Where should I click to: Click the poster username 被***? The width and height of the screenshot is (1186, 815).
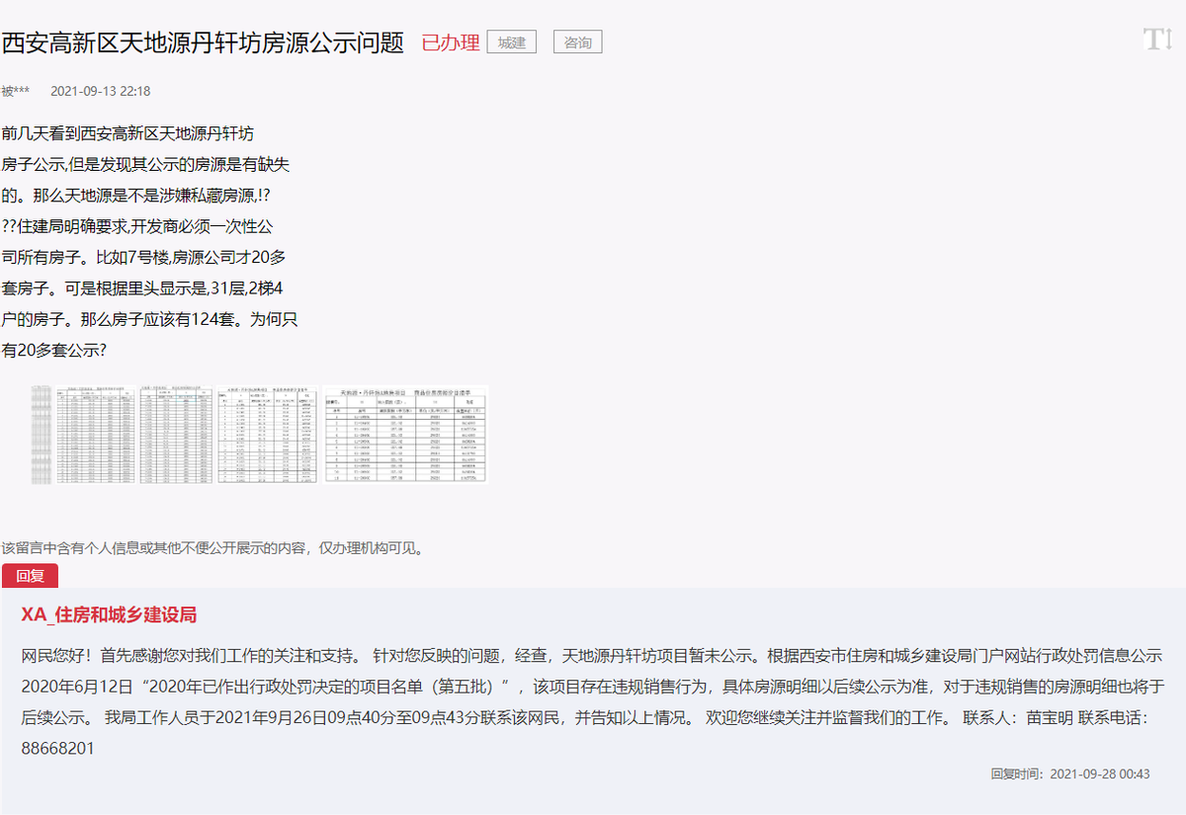[x=16, y=91]
